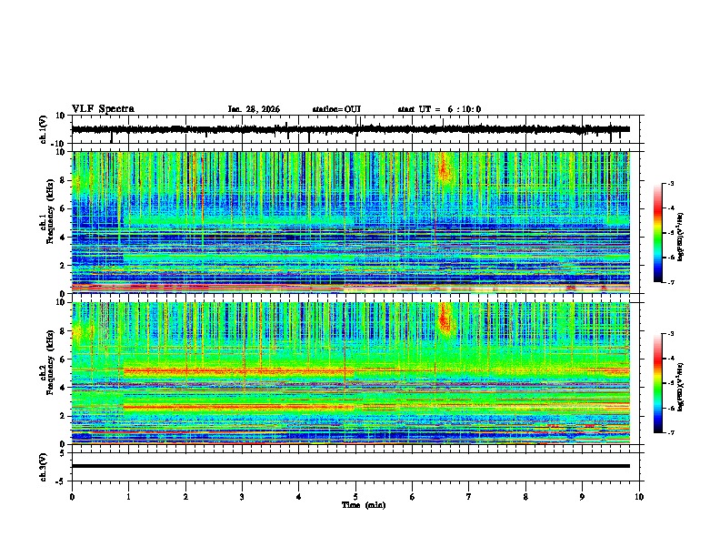Screen dimensions: 720x557
Task: Click time axis tick label "6"
Action: tap(412, 497)
